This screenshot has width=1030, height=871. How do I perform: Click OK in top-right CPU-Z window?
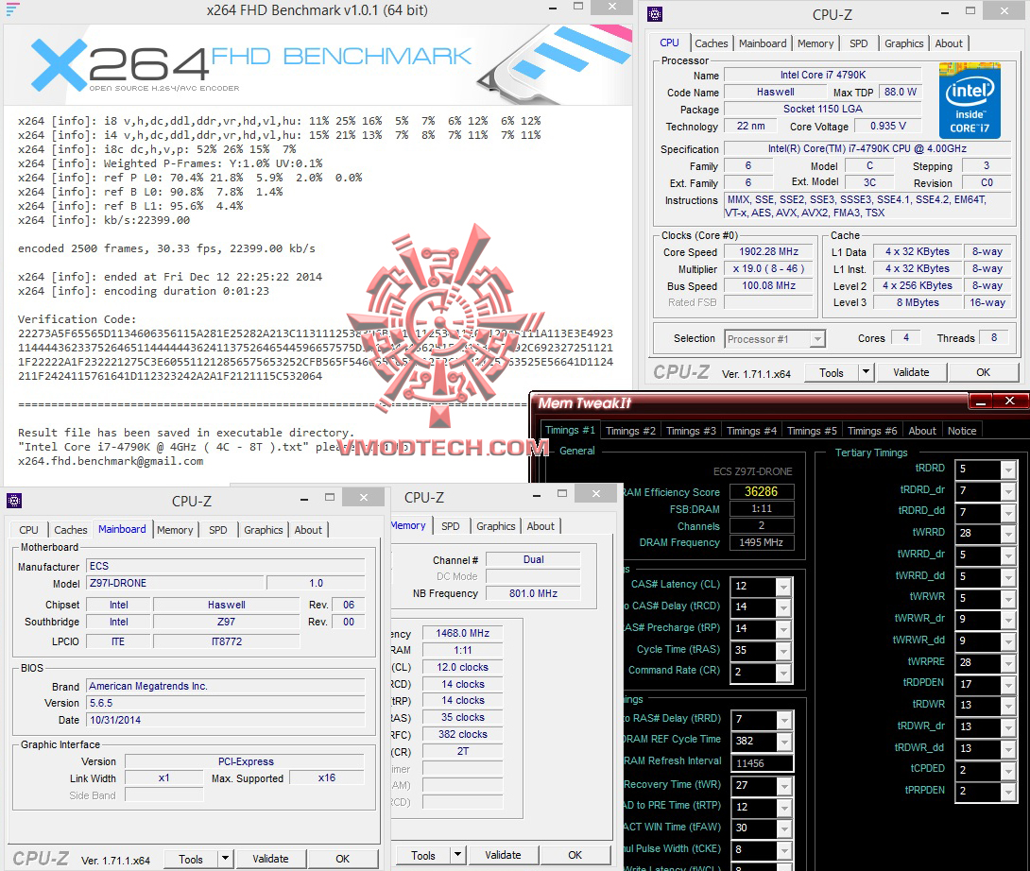point(983,372)
